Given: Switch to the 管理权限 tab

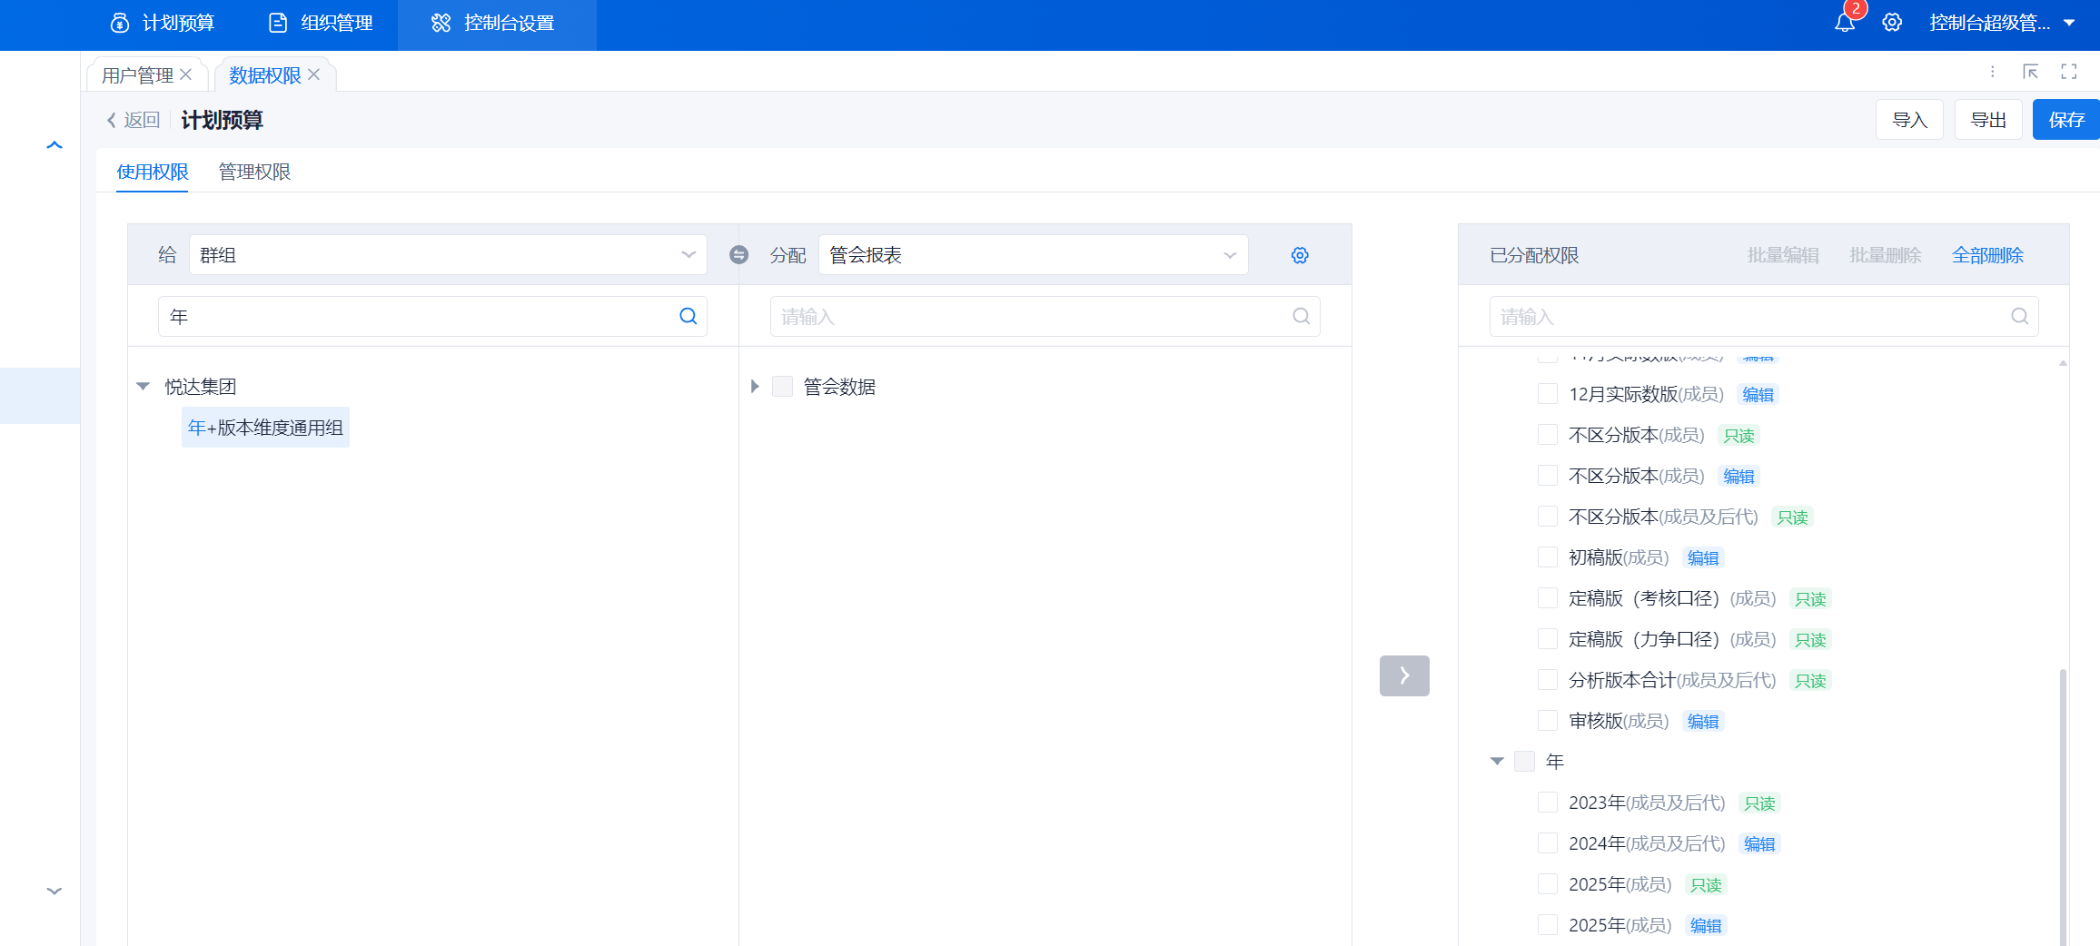Looking at the screenshot, I should [x=254, y=172].
